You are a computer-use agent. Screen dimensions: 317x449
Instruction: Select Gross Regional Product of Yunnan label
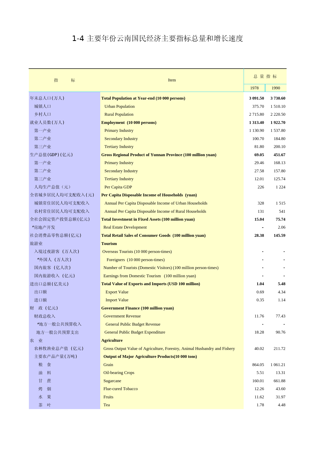tap(158, 155)
